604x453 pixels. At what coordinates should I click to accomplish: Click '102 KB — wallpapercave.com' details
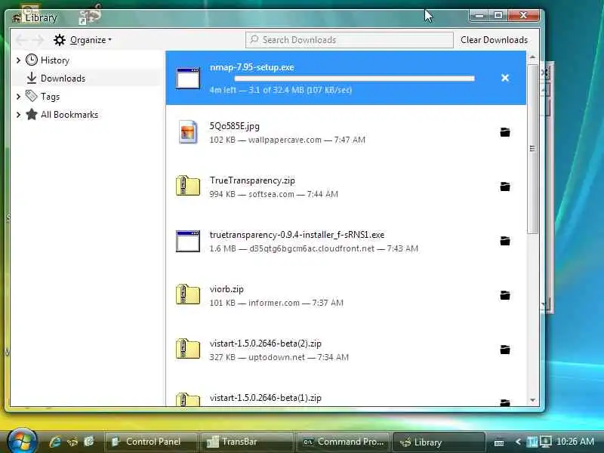click(x=288, y=140)
